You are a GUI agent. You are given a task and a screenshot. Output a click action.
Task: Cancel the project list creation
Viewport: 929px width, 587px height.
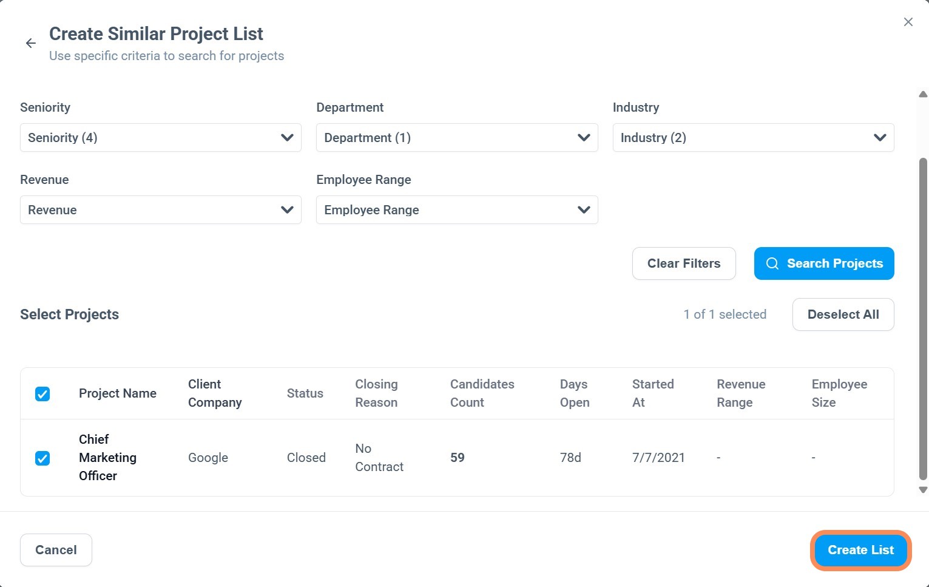tap(56, 550)
